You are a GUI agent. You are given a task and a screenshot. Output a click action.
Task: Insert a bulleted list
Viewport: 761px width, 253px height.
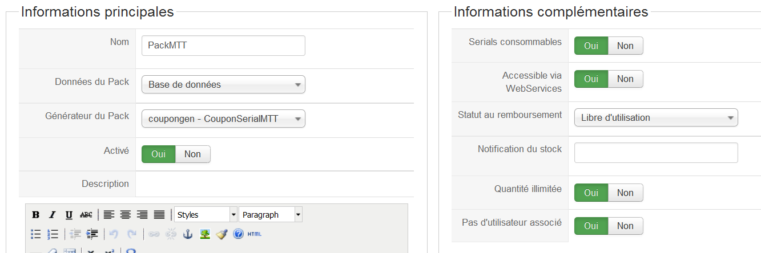click(x=35, y=234)
